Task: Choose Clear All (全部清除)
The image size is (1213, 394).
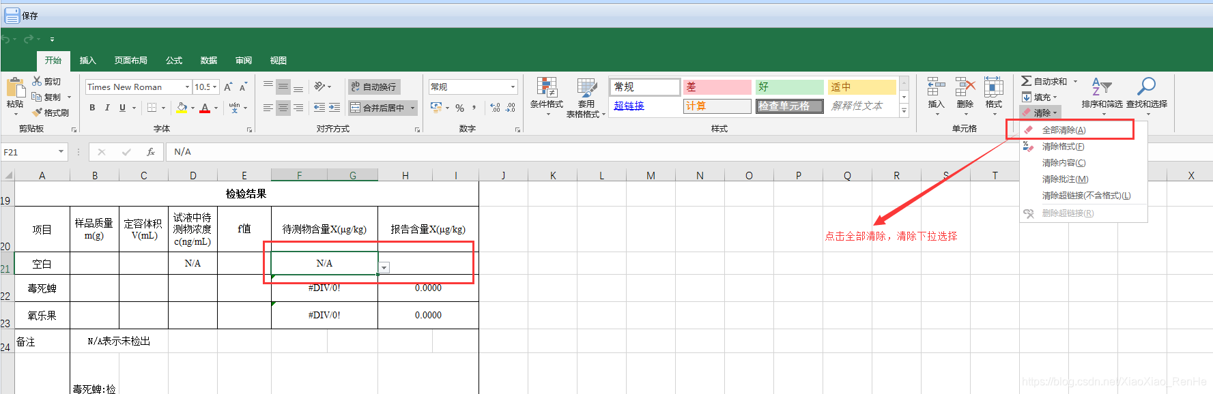Action: click(x=1064, y=130)
